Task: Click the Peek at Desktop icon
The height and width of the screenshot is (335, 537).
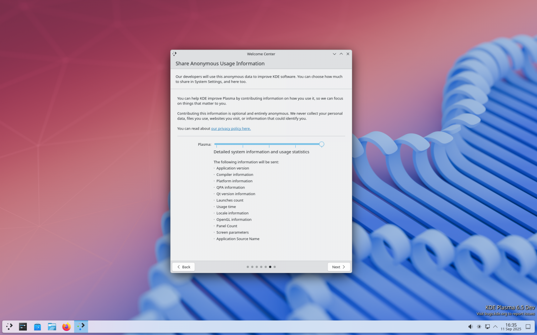Action: tap(528, 327)
